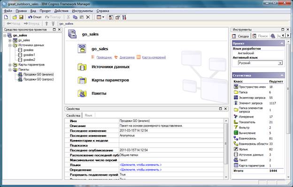Click the Карты параметров folder icon in main view

click(82, 80)
